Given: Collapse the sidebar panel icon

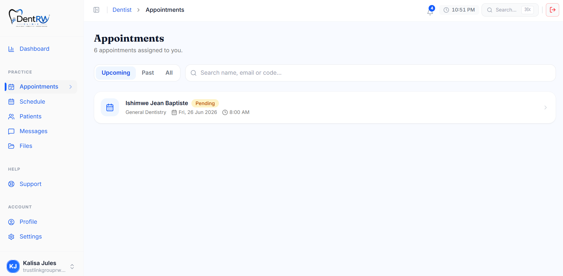Looking at the screenshot, I should pos(96,10).
